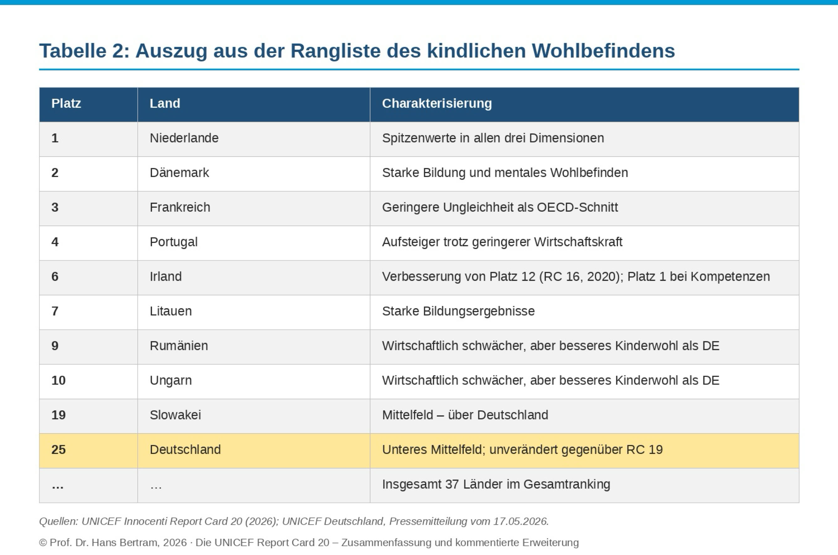Click the table title heading
Screen dimensions: 838x555
click(357, 51)
